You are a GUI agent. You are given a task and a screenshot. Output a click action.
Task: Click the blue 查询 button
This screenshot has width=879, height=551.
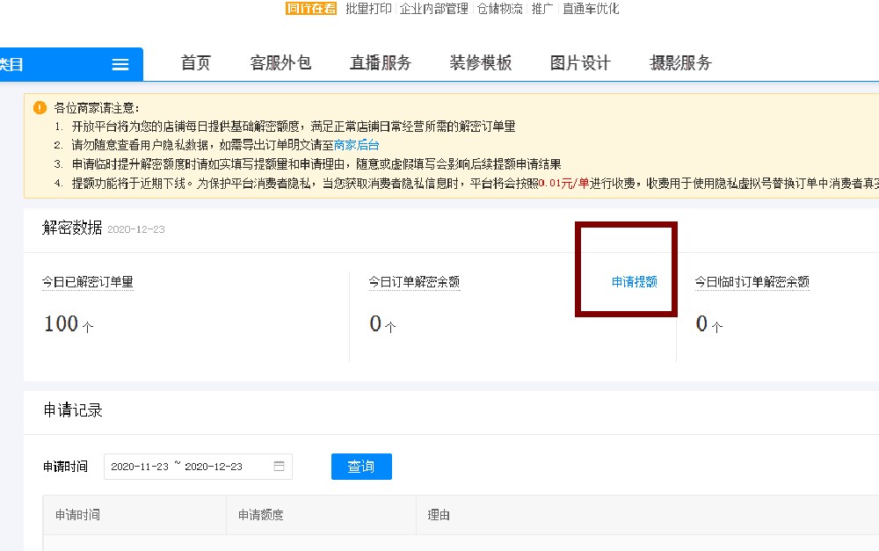tap(361, 467)
